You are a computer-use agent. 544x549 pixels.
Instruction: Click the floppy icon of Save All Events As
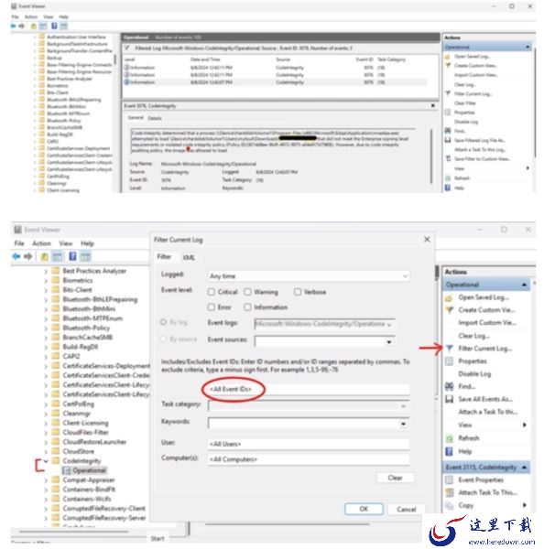pos(449,399)
